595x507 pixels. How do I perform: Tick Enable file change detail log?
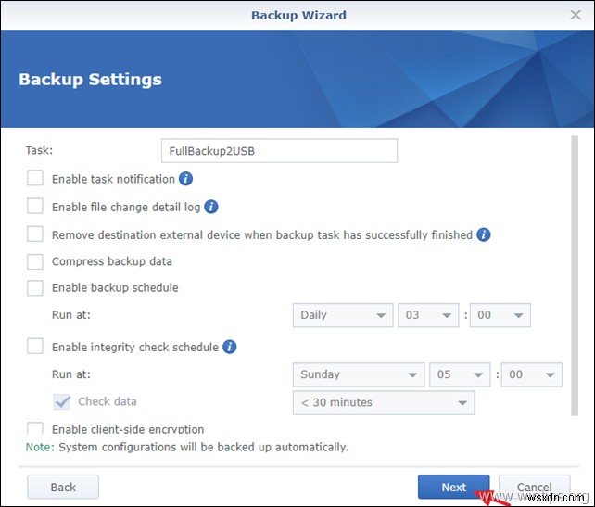click(35, 206)
